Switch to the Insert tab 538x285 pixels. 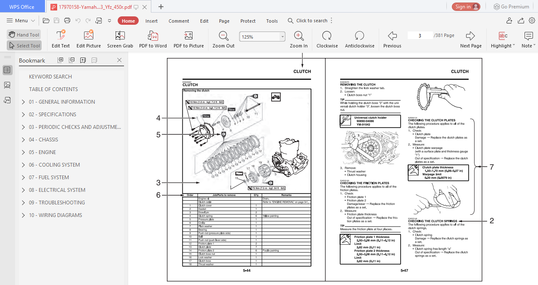[152, 21]
